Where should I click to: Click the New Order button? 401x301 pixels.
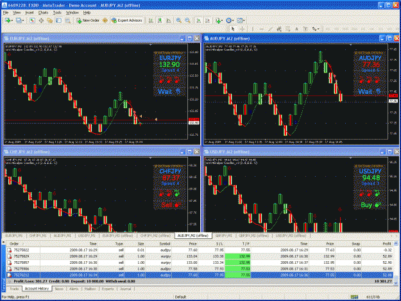(88, 20)
